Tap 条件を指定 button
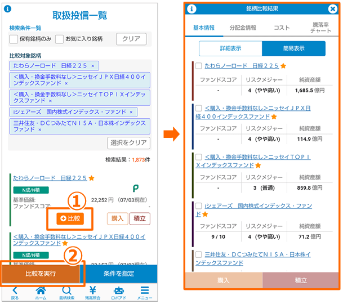 coord(119,274)
